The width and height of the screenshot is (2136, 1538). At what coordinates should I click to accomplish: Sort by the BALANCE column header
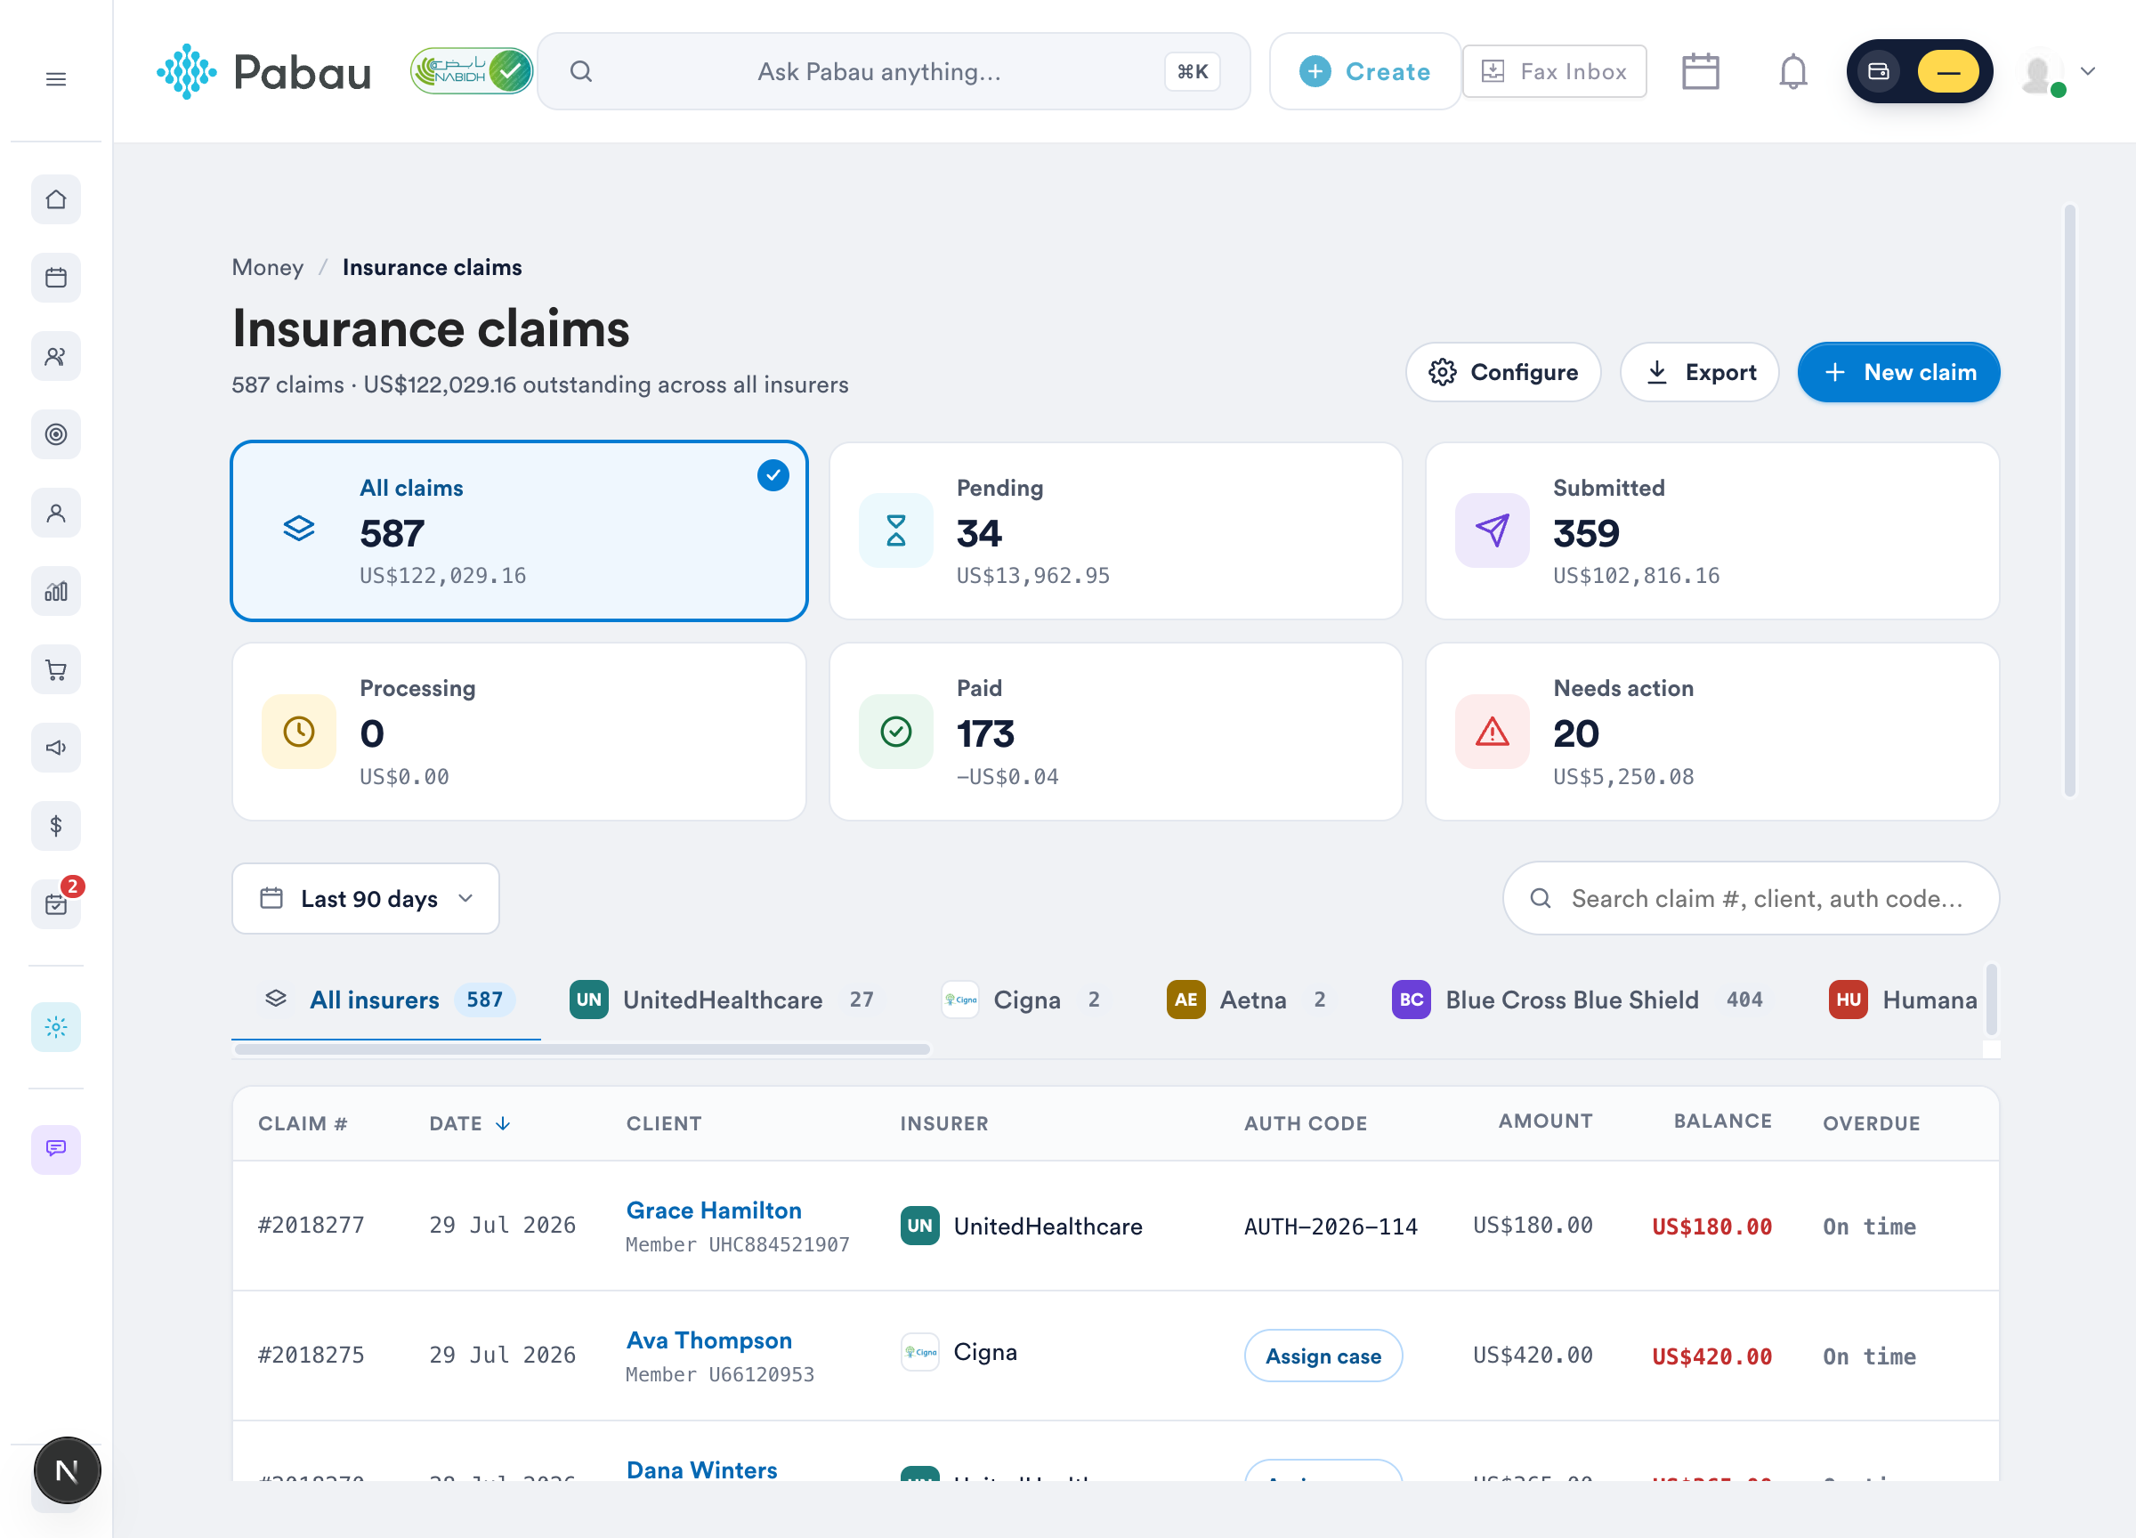(x=1722, y=1121)
